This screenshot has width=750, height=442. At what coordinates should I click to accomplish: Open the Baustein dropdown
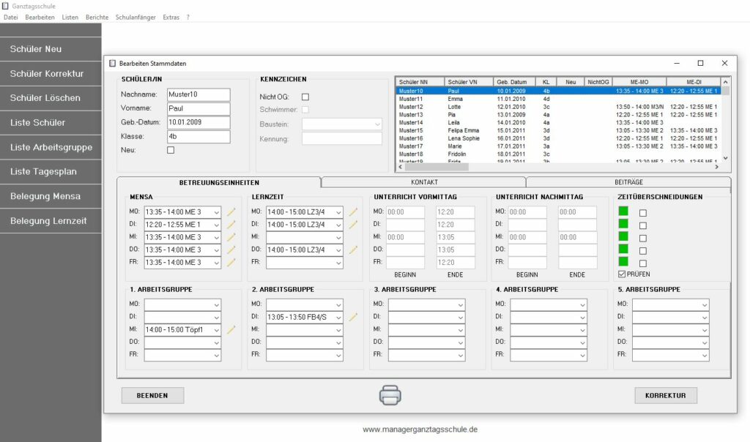[342, 124]
